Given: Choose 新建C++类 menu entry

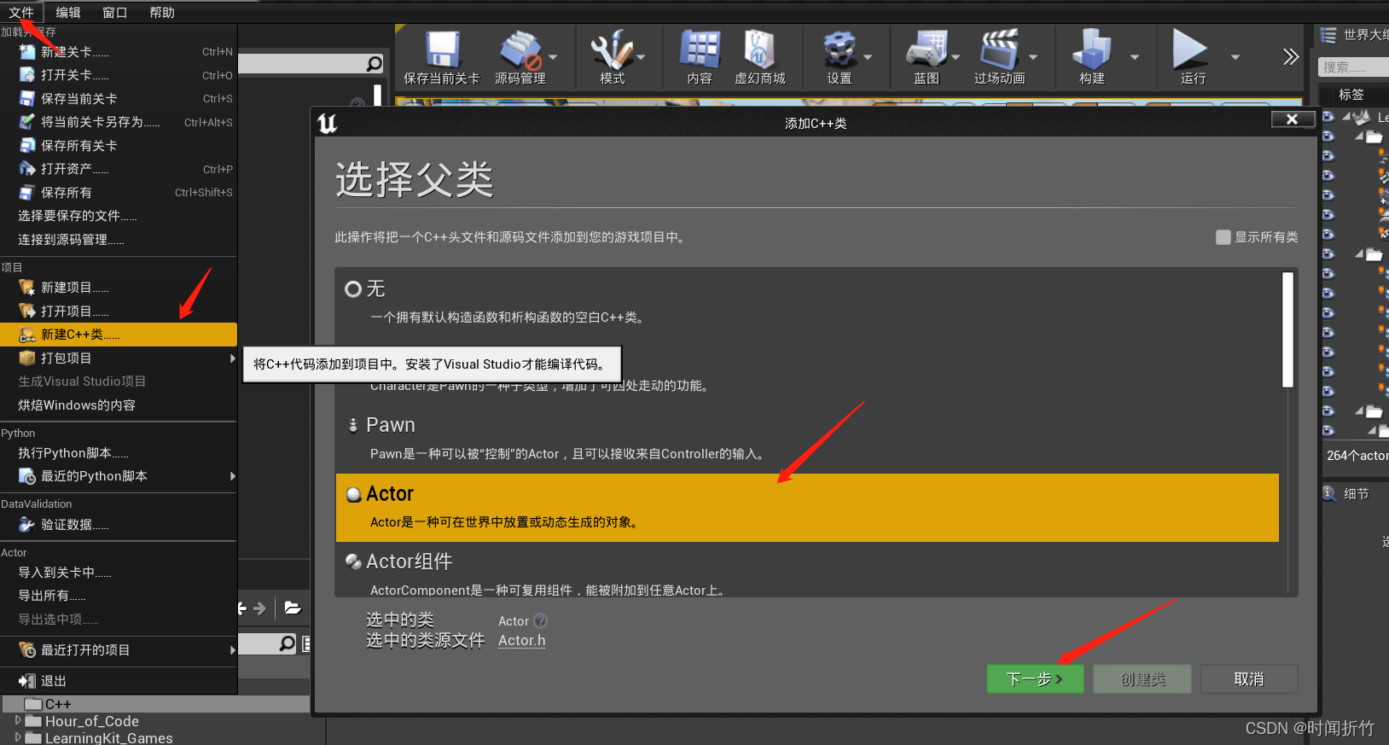Looking at the screenshot, I should point(119,335).
